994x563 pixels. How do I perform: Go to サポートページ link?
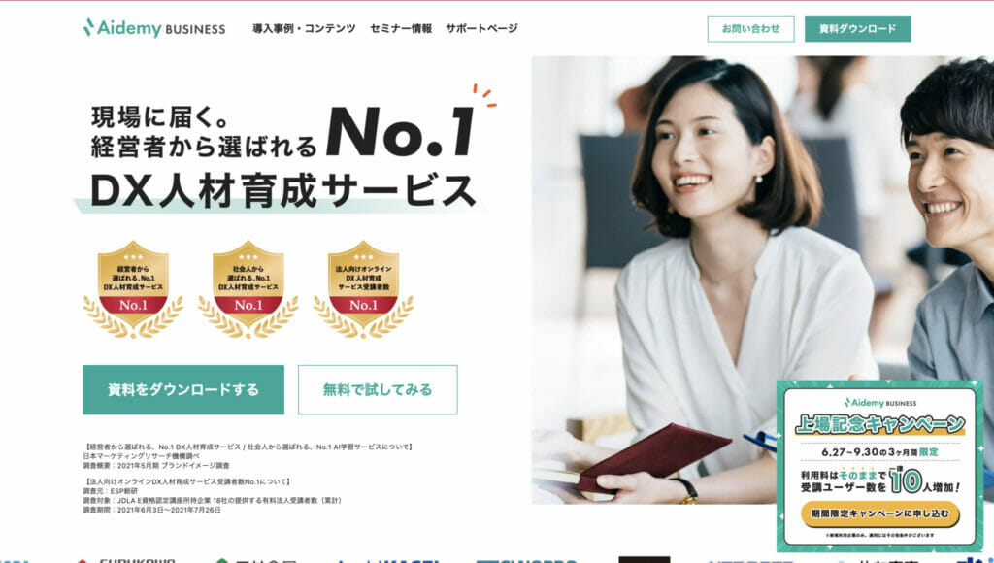click(481, 28)
